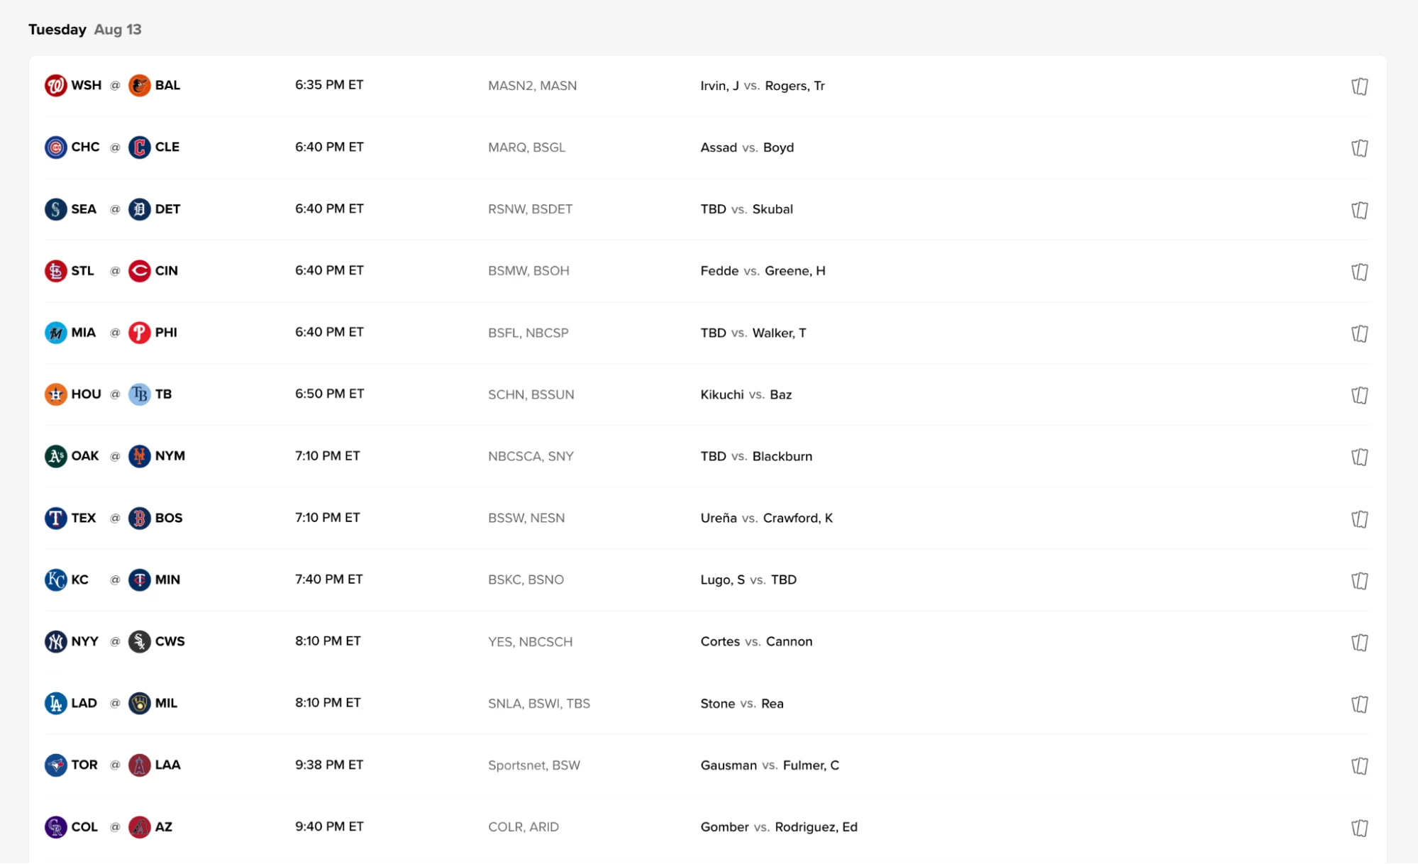Viewport: 1418px width, 864px height.
Task: Select the Chicago Cubs logo
Action: tap(55, 147)
